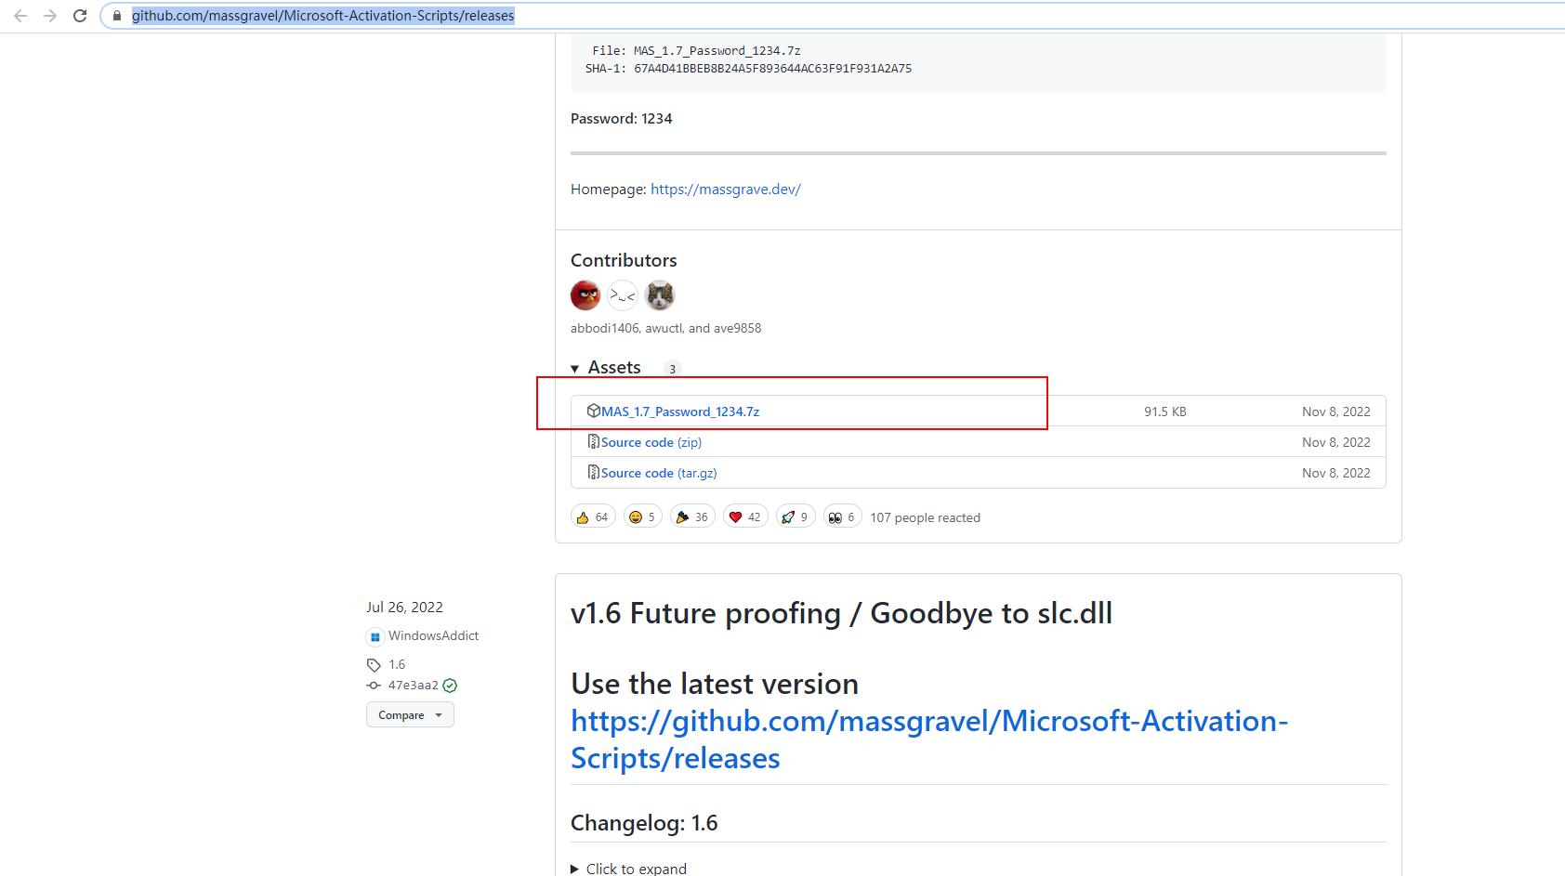Image resolution: width=1565 pixels, height=876 pixels.
Task: Click the tag icon beside 1.6
Action: (x=374, y=665)
